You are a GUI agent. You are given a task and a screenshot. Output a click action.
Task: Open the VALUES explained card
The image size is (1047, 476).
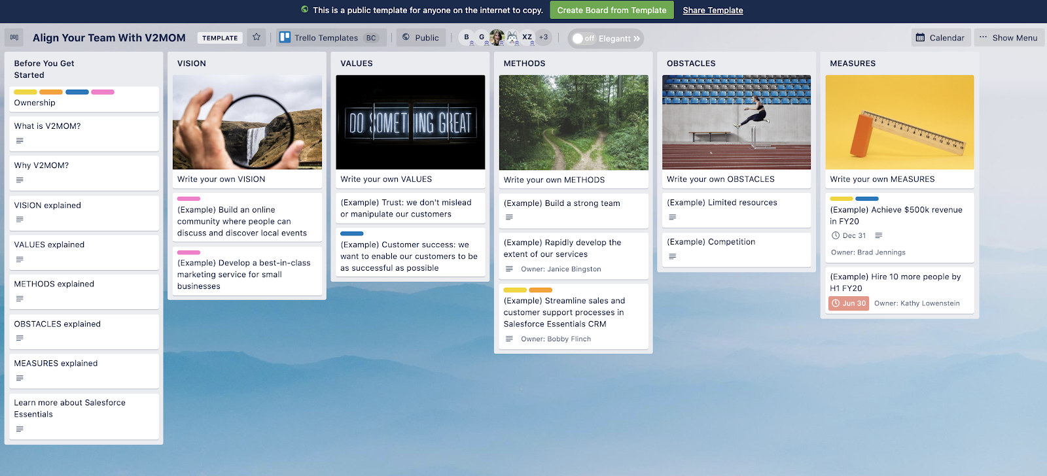coord(84,252)
